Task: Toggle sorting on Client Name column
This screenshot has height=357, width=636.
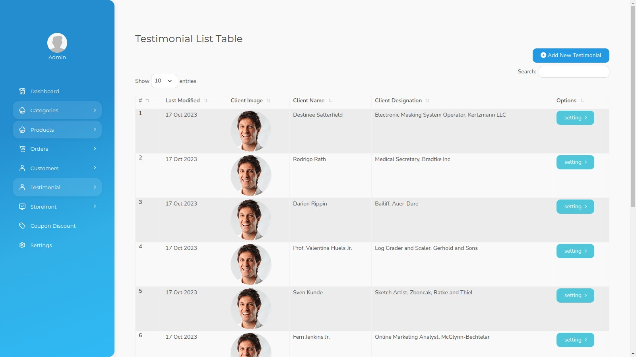Action: coord(331,101)
